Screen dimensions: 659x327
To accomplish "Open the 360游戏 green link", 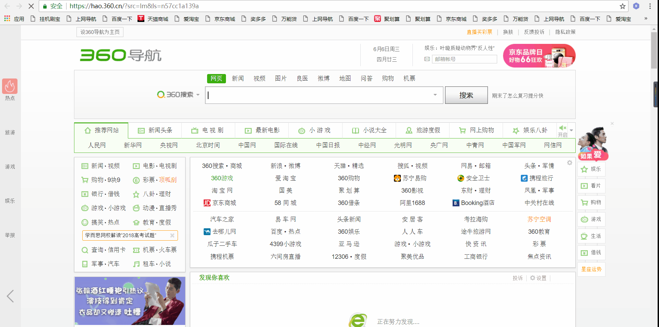I will pos(222,178).
